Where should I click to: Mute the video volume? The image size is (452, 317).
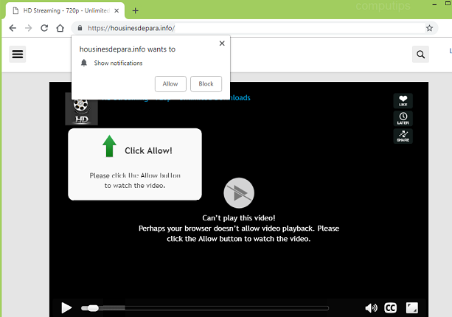[x=371, y=307]
